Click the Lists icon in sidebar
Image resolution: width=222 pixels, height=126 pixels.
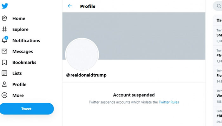tap(4, 73)
